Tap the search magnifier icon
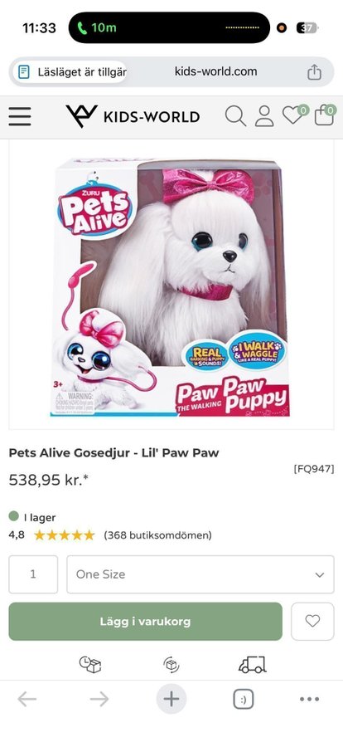343x747 pixels. point(235,115)
